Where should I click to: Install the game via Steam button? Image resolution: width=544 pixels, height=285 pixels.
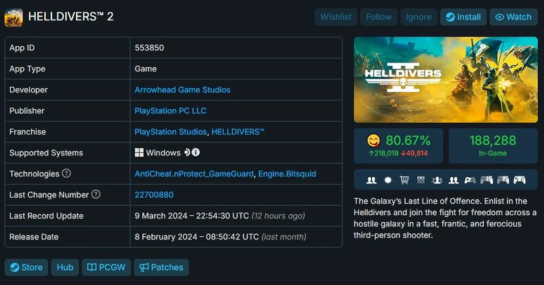point(463,17)
